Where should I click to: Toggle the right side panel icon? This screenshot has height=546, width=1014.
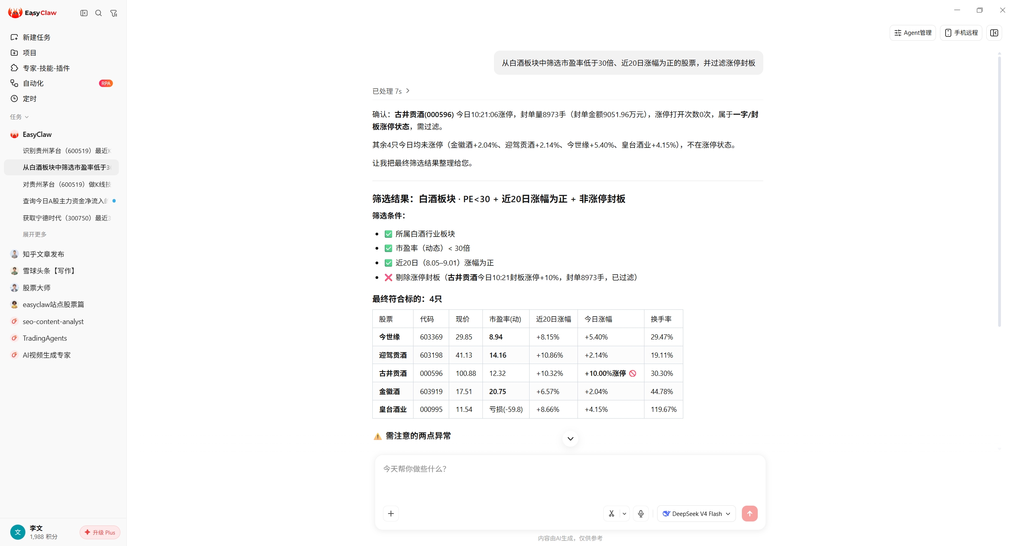point(994,33)
